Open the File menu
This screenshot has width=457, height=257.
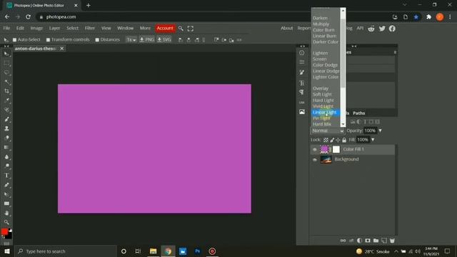(6, 28)
